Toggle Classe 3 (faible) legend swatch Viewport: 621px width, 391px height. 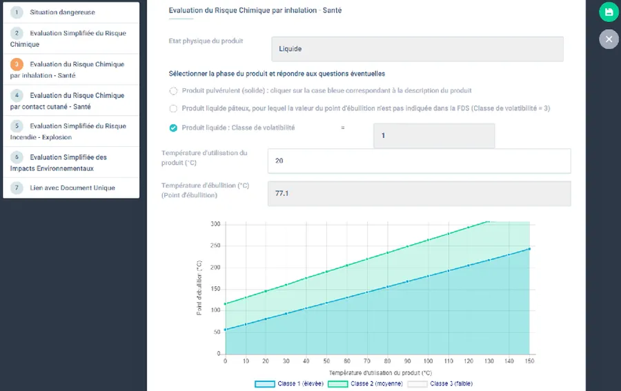(x=417, y=383)
